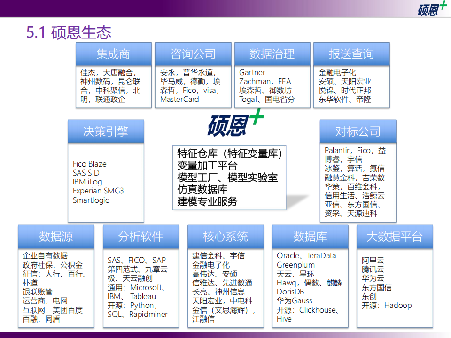The image size is (451, 338).
Task: Click the Palantir entry under 对标公司
Action: tap(337, 150)
